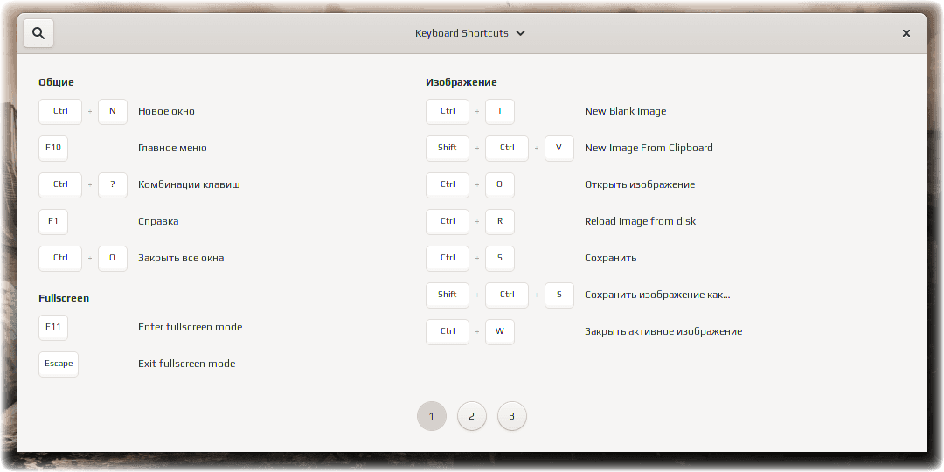Click the Escape key cap
Image resolution: width=944 pixels, height=472 pixels.
59,364
